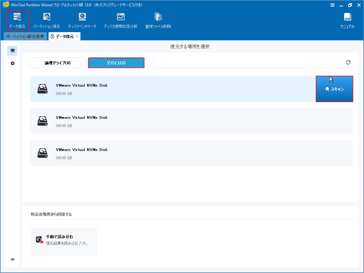
Task: Open the データ復元 (Data Recovery) tool
Action: (17, 20)
